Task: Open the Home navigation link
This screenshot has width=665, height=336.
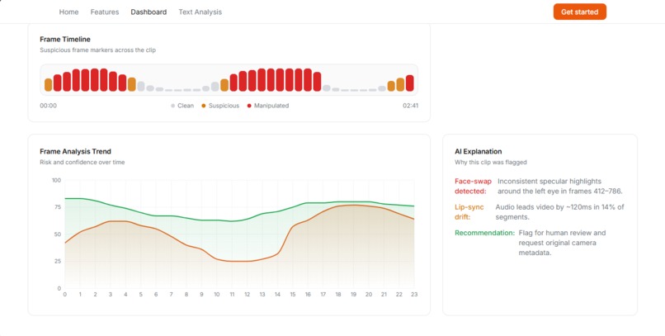Action: pos(68,12)
